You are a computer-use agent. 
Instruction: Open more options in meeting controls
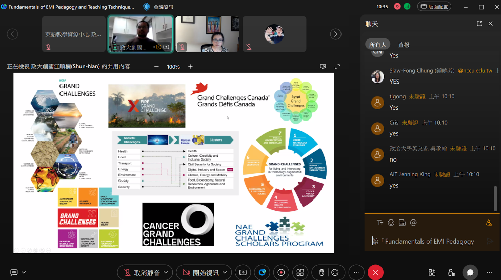[x=356, y=272]
